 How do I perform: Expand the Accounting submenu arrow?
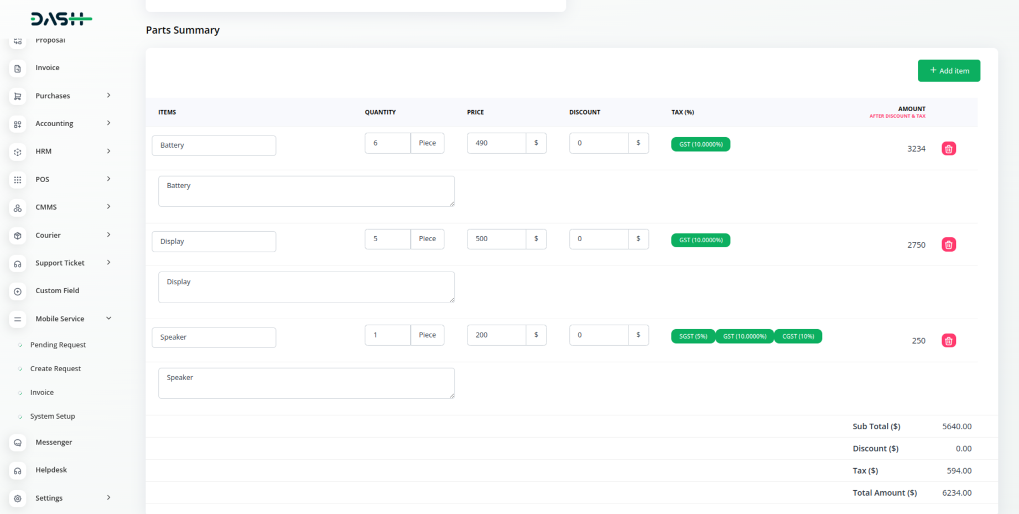click(108, 123)
